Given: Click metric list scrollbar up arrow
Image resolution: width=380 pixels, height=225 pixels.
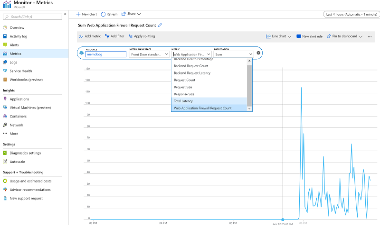Looking at the screenshot, I should click(x=249, y=61).
